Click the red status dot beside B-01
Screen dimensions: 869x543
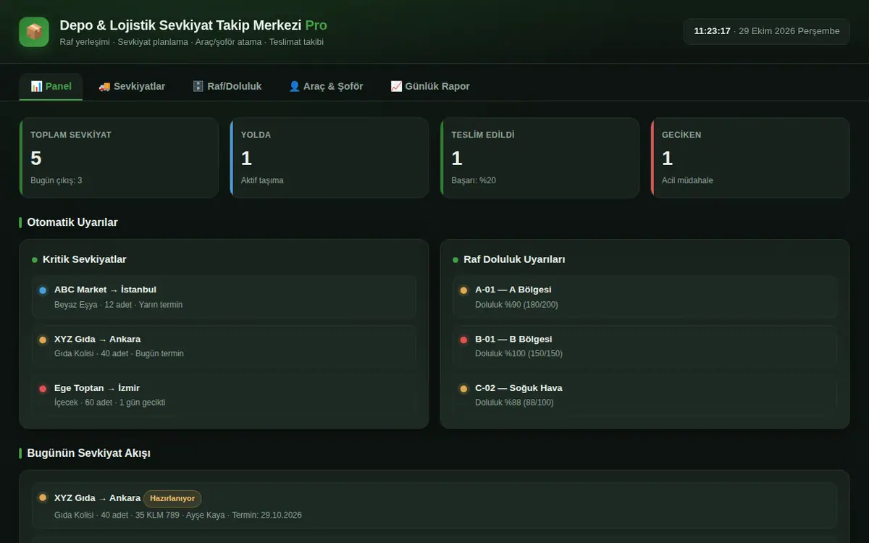click(463, 340)
